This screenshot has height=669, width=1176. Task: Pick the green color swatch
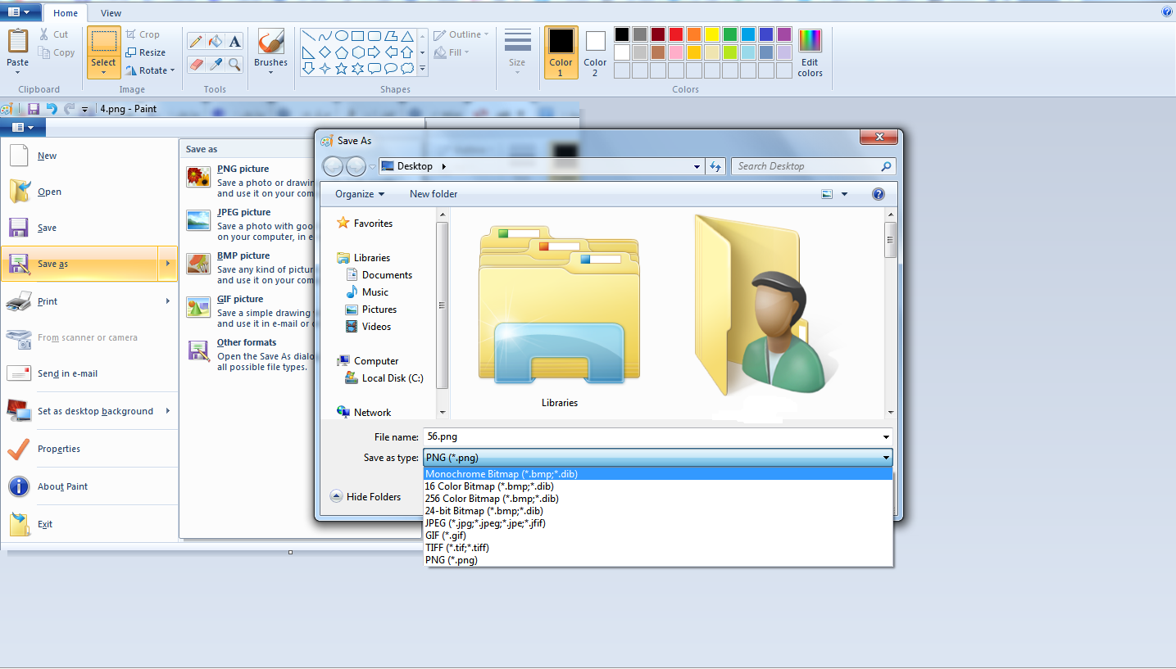pos(730,34)
